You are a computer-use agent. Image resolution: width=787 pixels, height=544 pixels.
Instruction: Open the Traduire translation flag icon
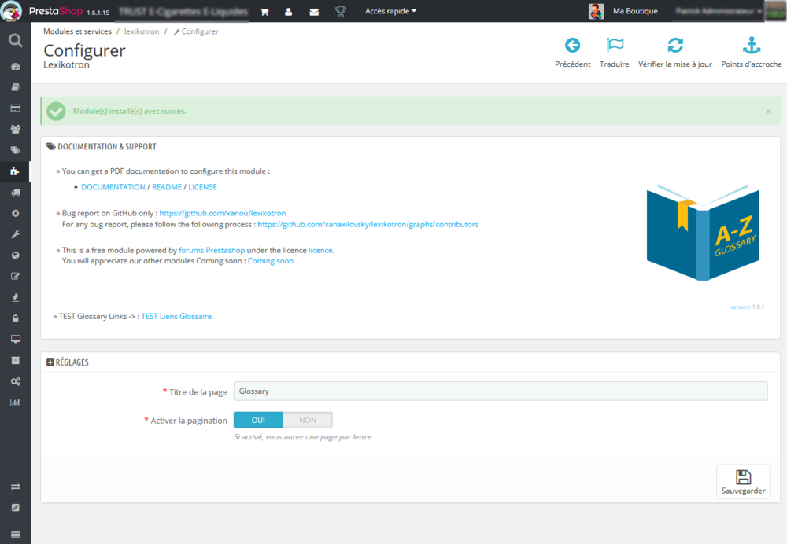point(615,46)
